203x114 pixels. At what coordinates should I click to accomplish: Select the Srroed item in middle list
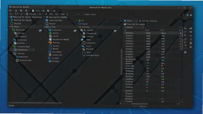click(x=54, y=58)
